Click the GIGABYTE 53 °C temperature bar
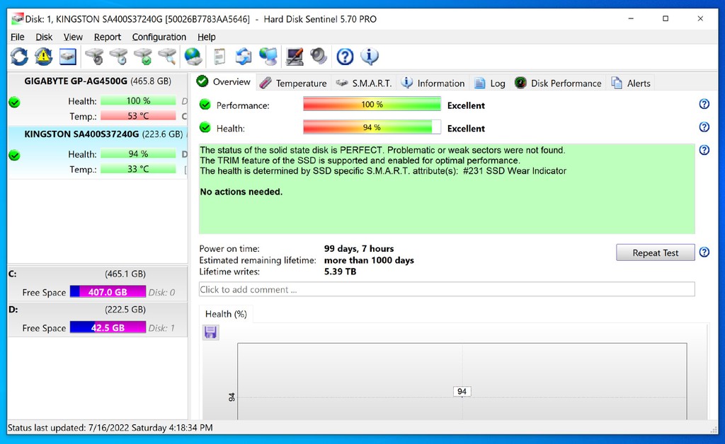This screenshot has height=444, width=725. click(138, 116)
